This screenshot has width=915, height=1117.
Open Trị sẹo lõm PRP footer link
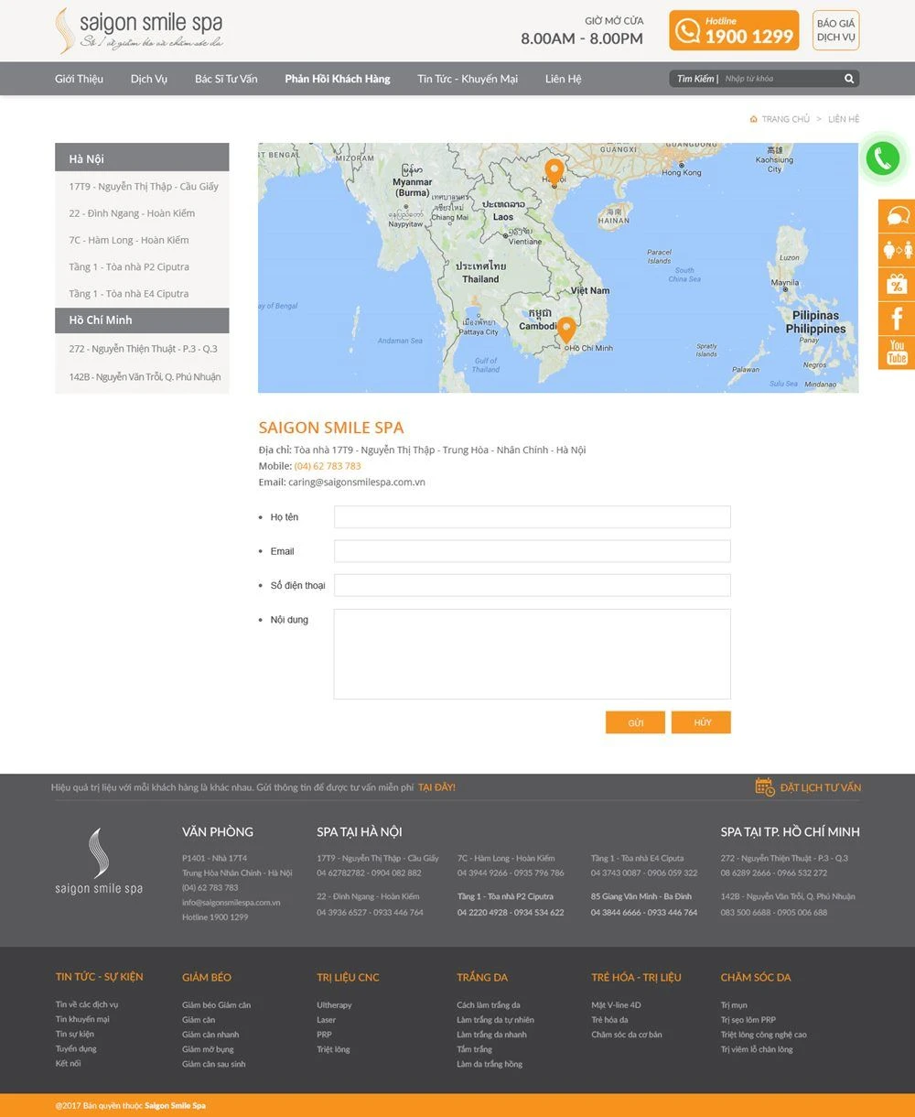tap(748, 1019)
